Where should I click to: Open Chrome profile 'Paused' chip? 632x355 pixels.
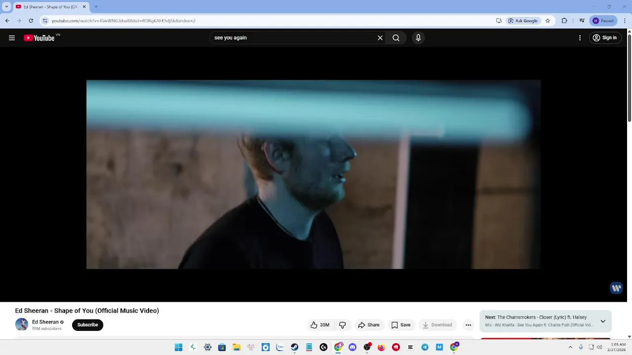603,21
